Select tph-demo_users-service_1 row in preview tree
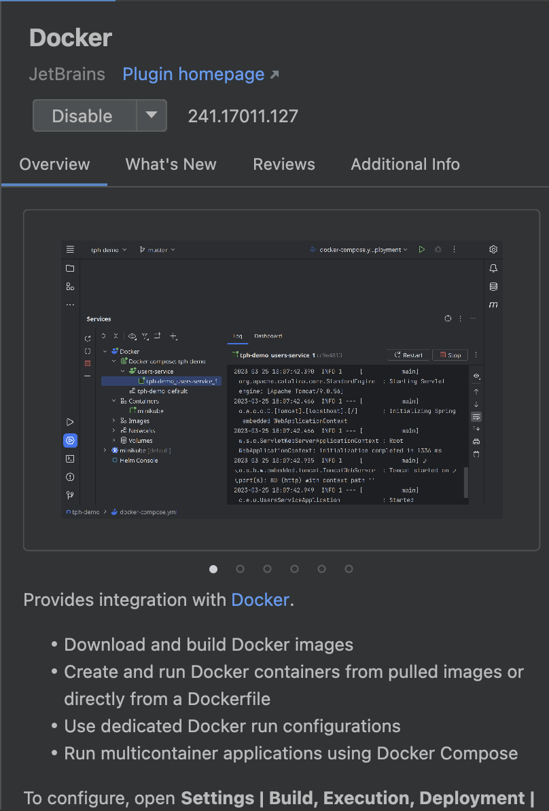This screenshot has height=811, width=549. click(162, 381)
